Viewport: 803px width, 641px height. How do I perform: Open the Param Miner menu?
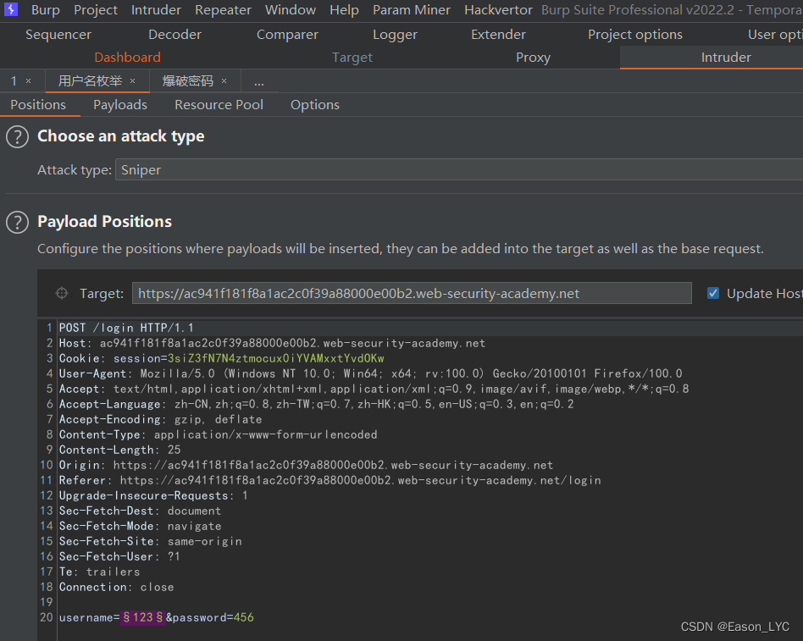pos(412,9)
